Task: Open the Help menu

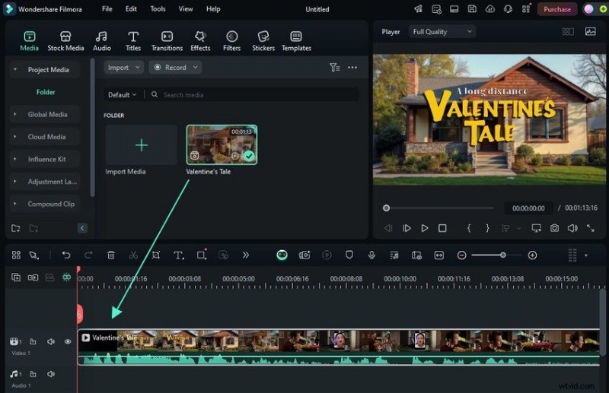Action: [x=213, y=9]
